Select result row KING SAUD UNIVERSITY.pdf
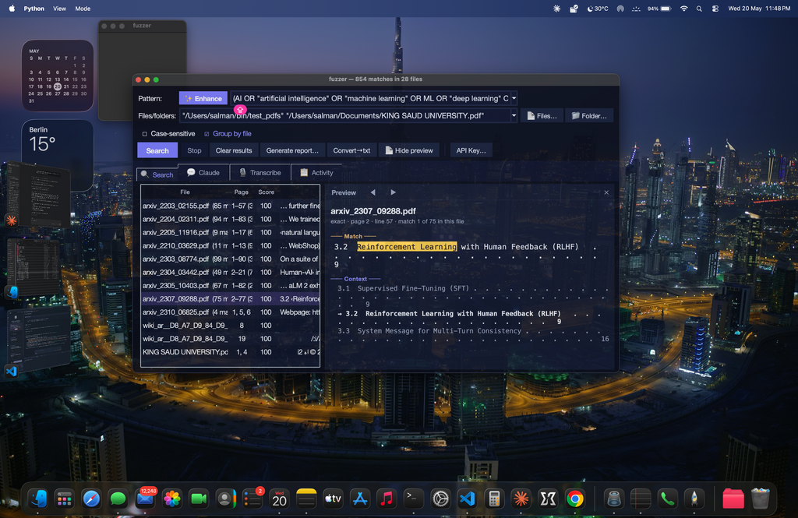Screen dimensions: 798x518 pyautogui.click(x=231, y=351)
